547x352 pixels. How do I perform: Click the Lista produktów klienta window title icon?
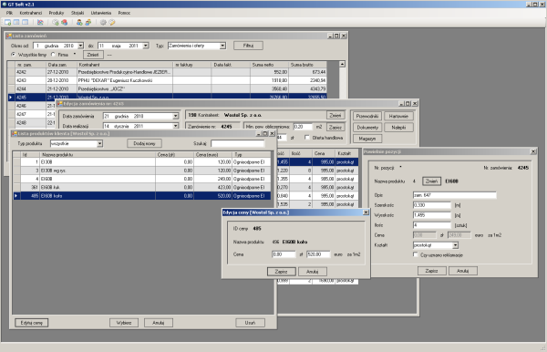point(15,134)
